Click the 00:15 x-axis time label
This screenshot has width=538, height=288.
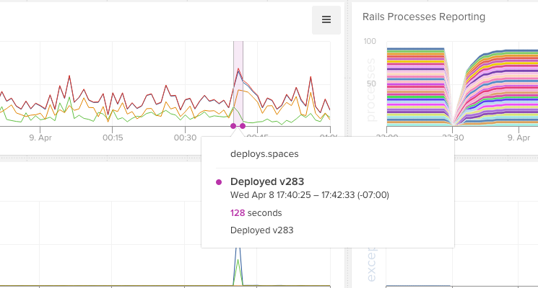pyautogui.click(x=113, y=137)
